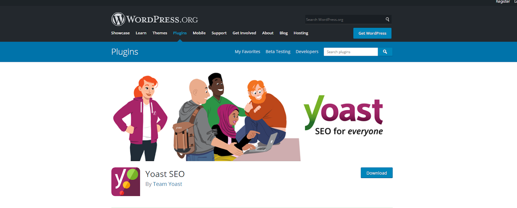Go to the Blog link
517x208 pixels.
tap(283, 33)
